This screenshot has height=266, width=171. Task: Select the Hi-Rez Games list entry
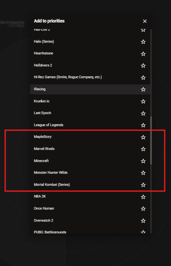click(90, 77)
